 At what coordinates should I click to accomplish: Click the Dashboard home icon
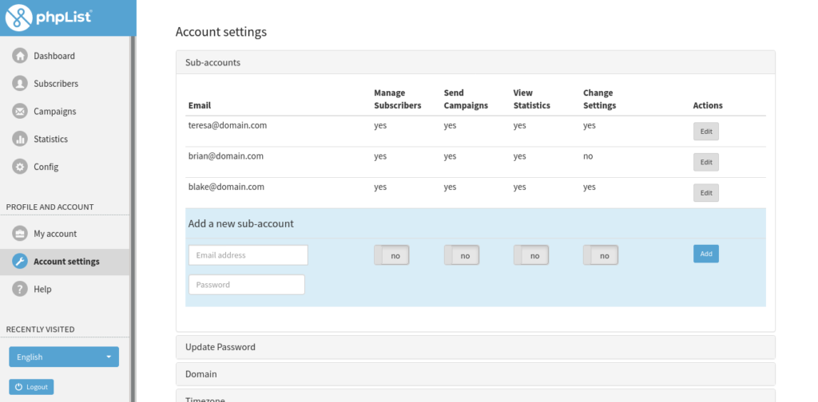(x=20, y=56)
